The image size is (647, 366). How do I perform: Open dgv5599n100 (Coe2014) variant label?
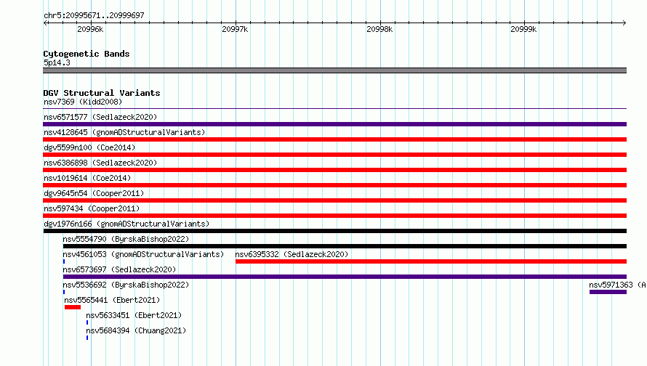(89, 147)
